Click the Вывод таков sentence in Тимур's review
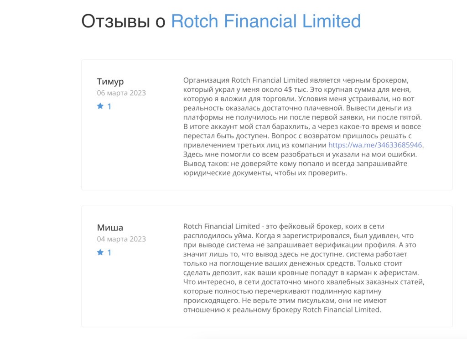The height and width of the screenshot is (339, 467). tap(295, 168)
